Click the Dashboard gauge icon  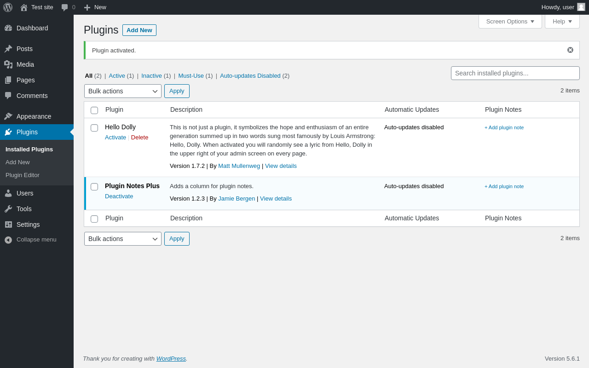[8, 28]
